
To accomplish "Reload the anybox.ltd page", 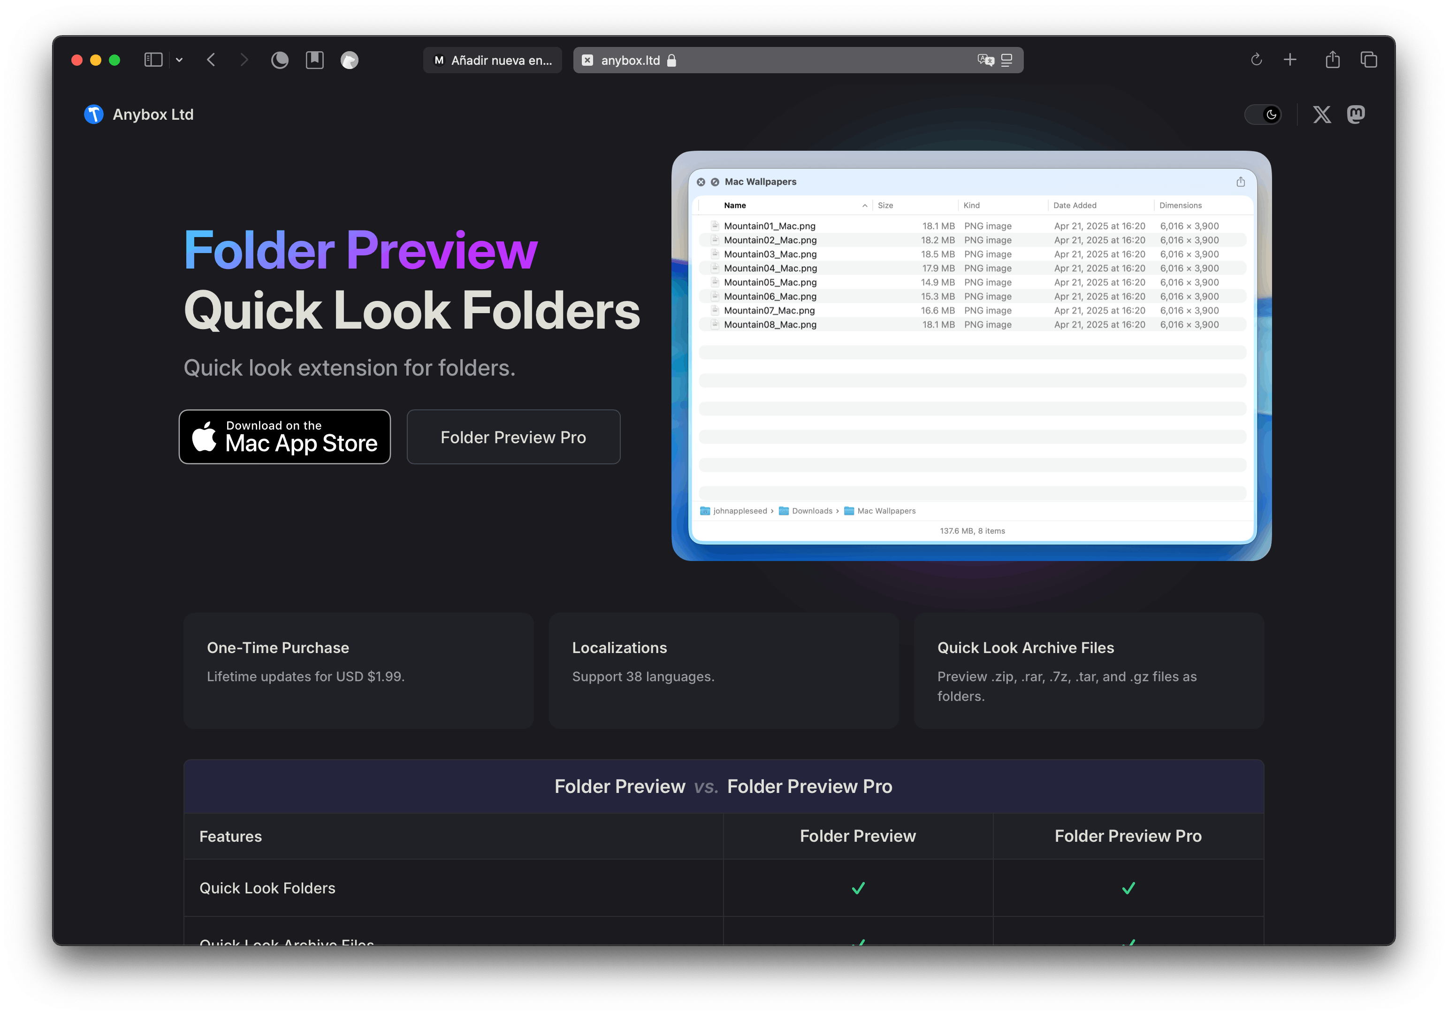I will tap(1256, 60).
